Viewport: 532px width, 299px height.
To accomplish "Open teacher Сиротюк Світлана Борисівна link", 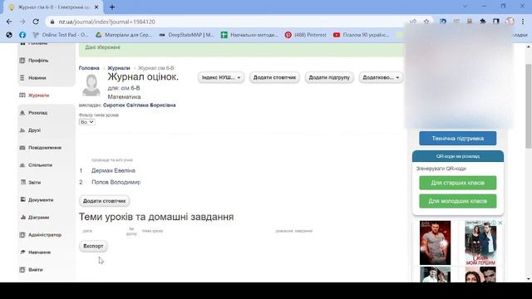I will (140, 105).
